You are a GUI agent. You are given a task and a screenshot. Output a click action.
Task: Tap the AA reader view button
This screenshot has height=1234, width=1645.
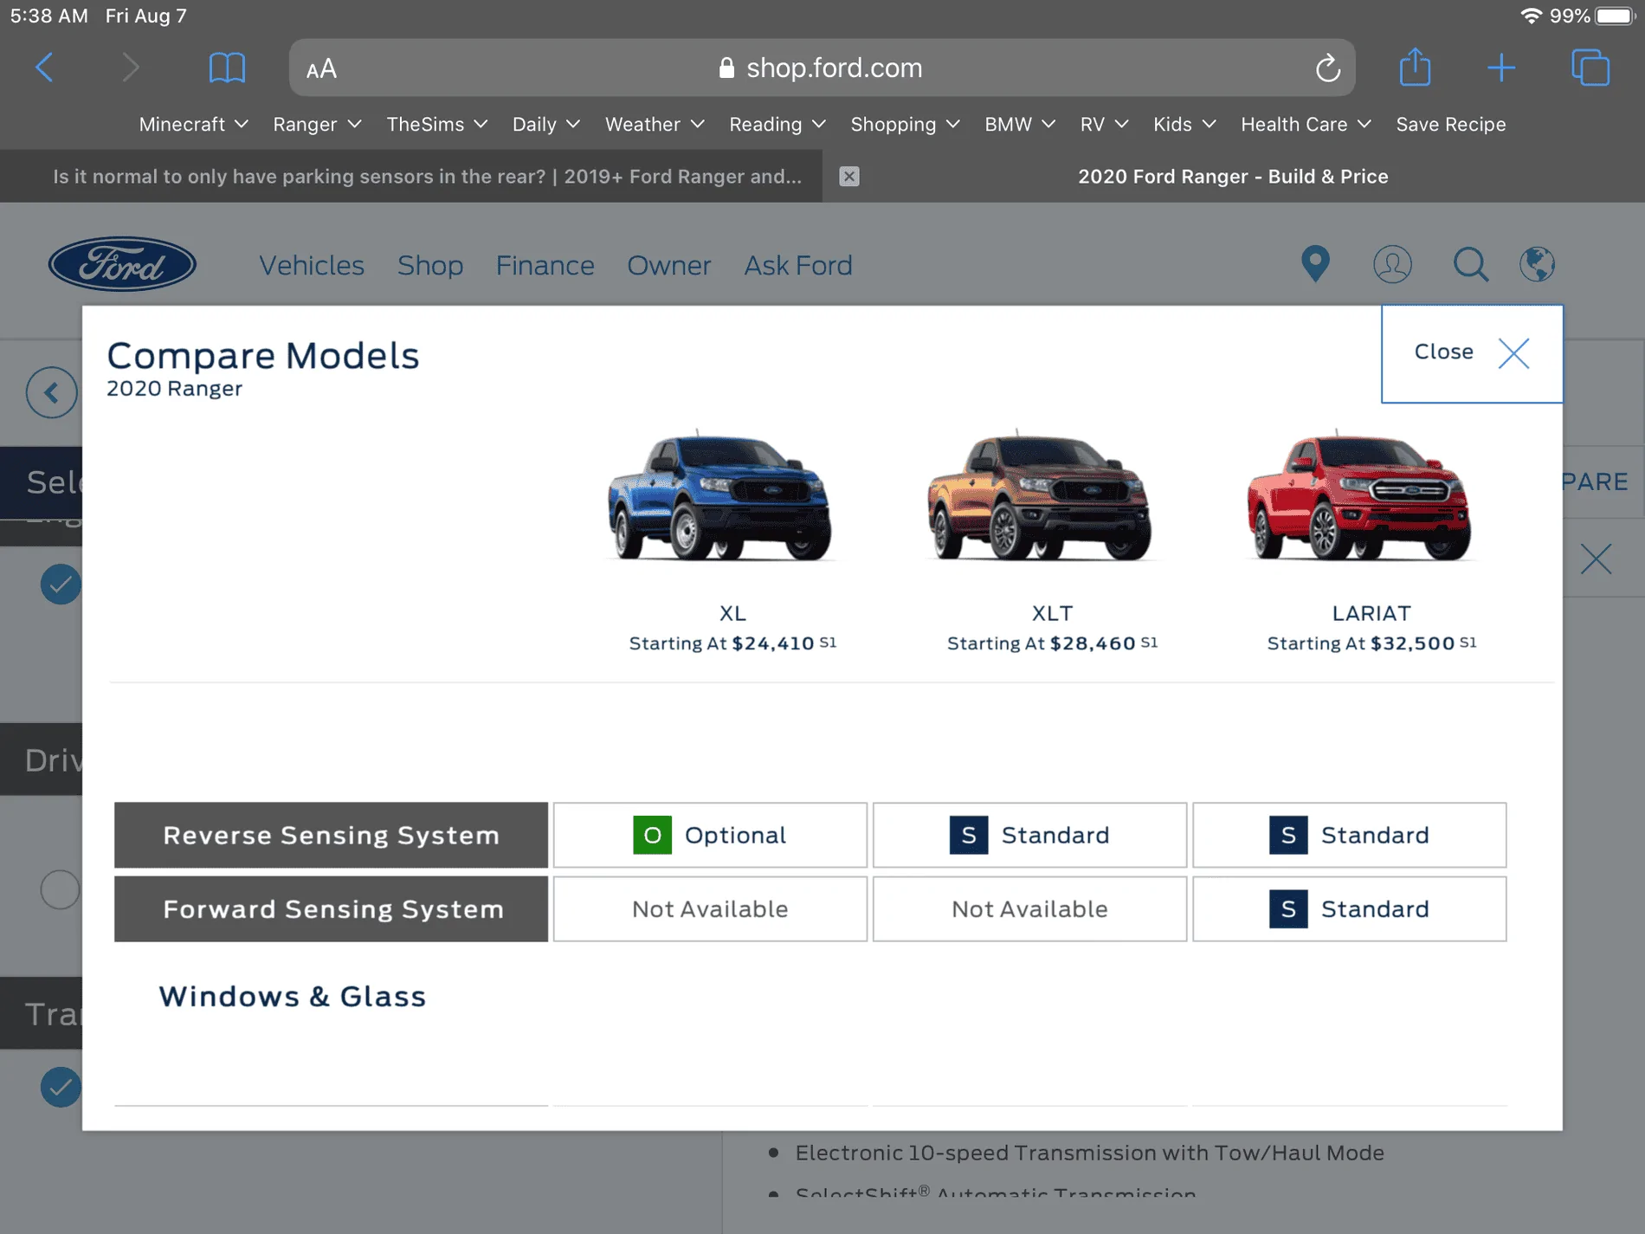(x=321, y=68)
